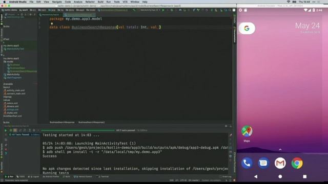Click the Search Everywhere magnifier icon
This screenshot has width=328, height=184.
pyautogui.click(x=230, y=10)
